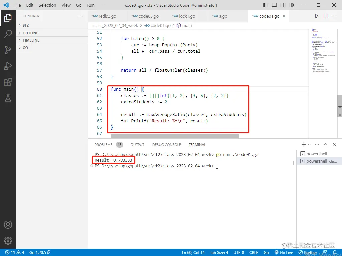Click the editor horizontal scrollbar

point(174,136)
